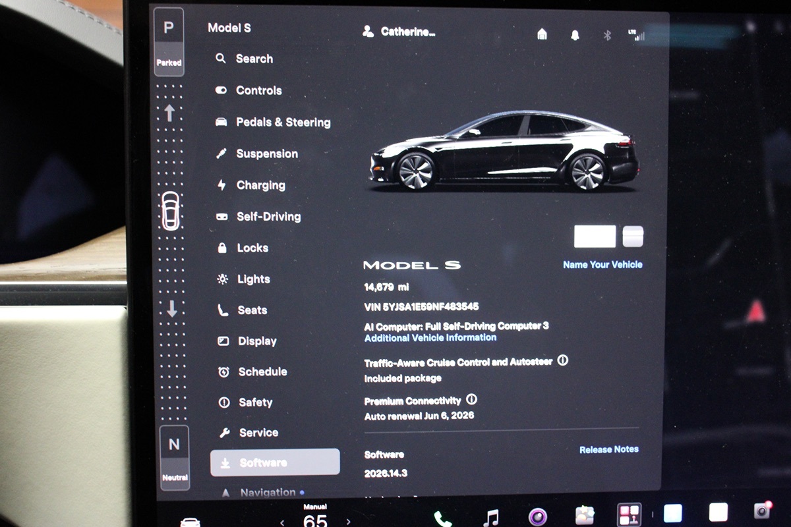Select the highlighted Software menu item
791x527 pixels.
click(275, 462)
